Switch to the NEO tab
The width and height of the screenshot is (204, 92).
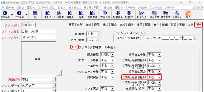(x=199, y=24)
